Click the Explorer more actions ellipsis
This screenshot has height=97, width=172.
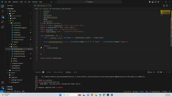(x=30, y=6)
